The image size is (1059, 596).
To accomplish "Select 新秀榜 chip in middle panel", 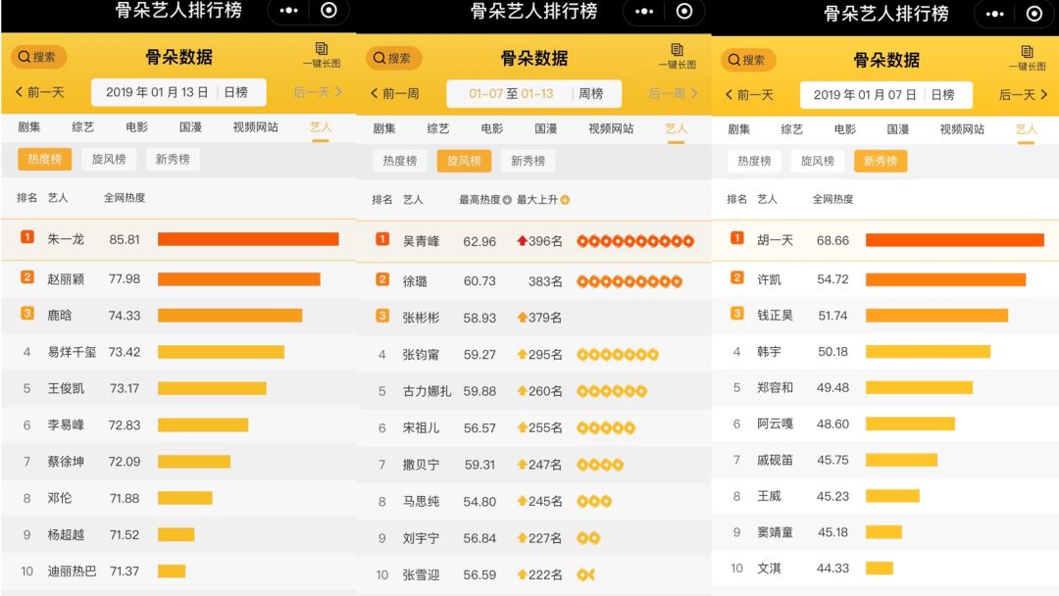I will click(x=529, y=161).
